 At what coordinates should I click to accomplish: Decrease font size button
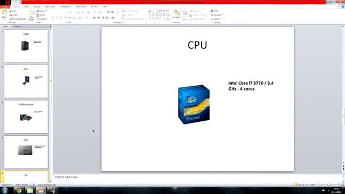point(83,12)
